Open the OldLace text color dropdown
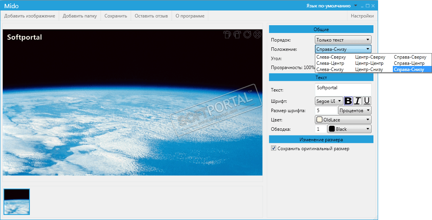Viewport: 432px width, 220px height. pos(343,120)
